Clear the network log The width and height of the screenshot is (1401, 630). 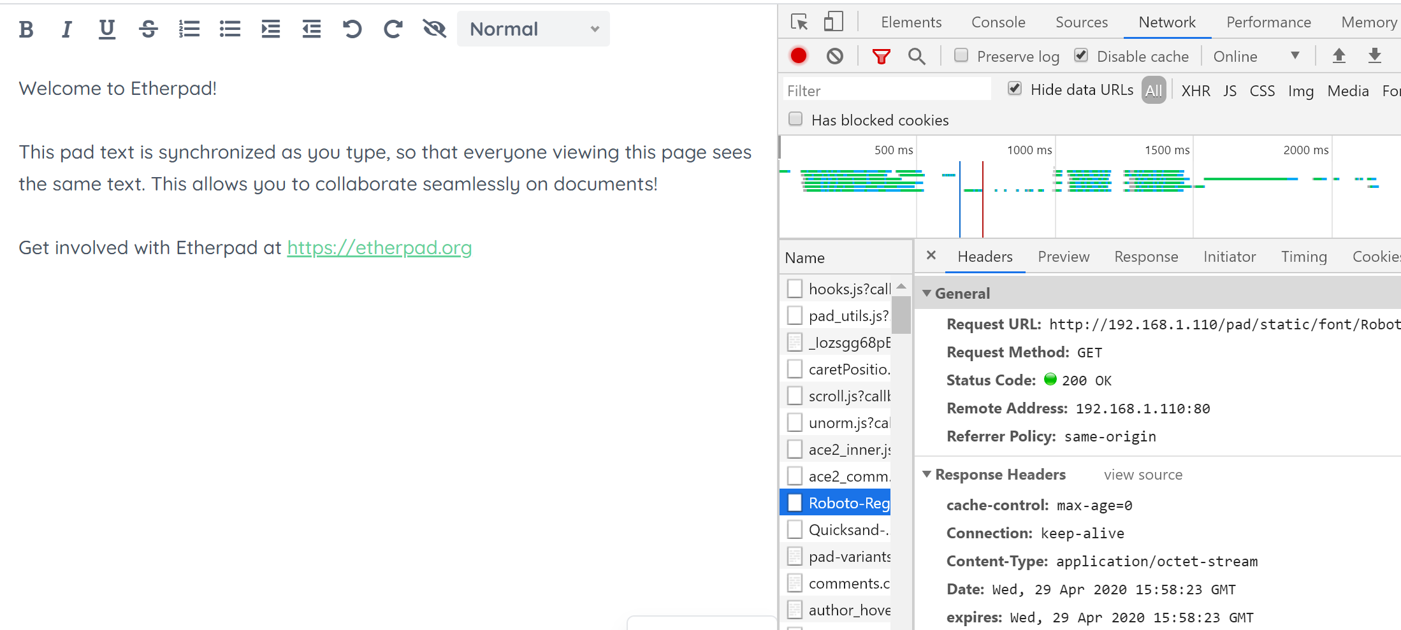[834, 57]
